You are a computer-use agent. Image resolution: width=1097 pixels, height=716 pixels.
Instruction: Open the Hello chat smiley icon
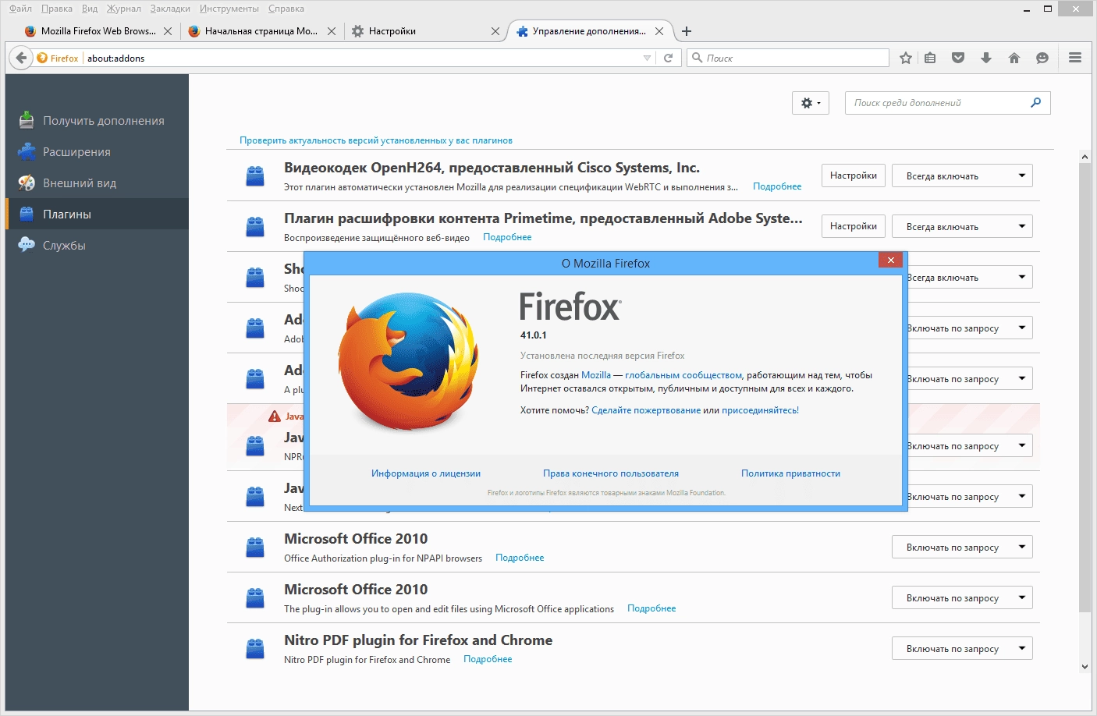click(1042, 58)
